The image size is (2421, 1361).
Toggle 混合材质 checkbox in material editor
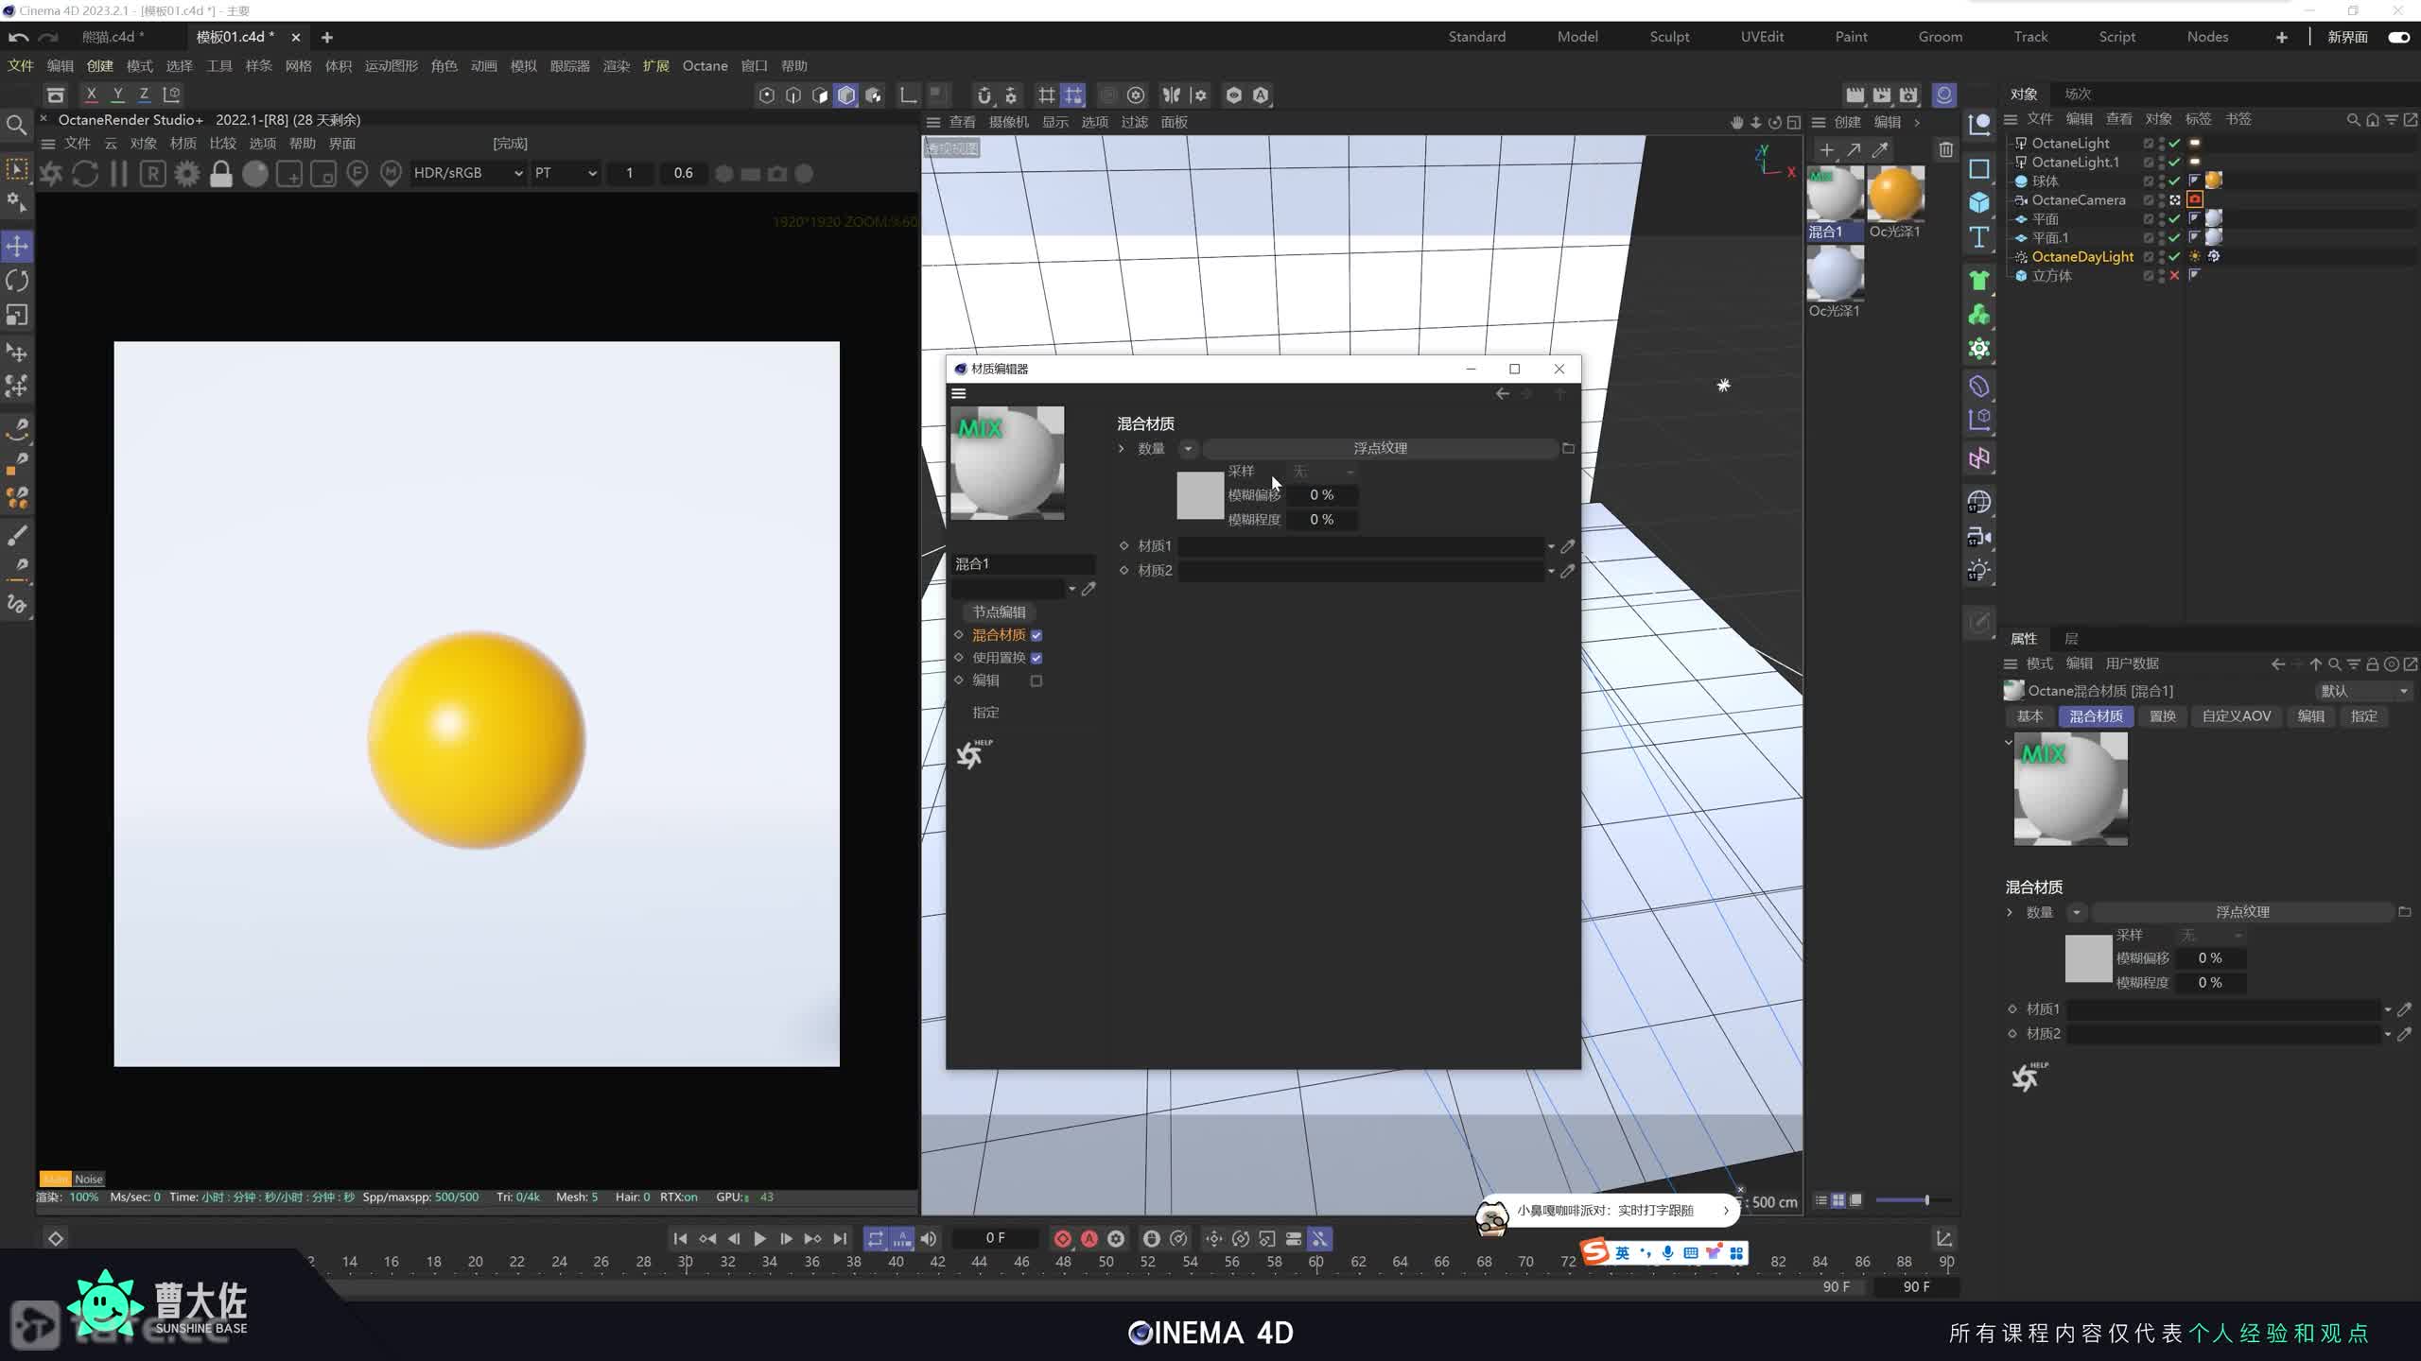[1036, 635]
